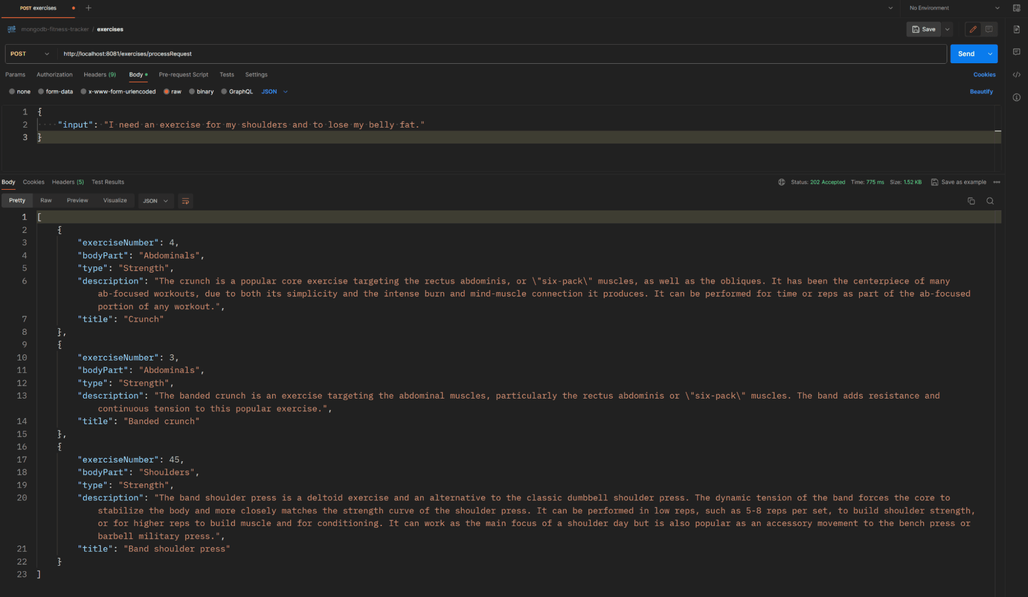Click the Size: 1.52 KB readout
The image size is (1028, 597).
[906, 182]
